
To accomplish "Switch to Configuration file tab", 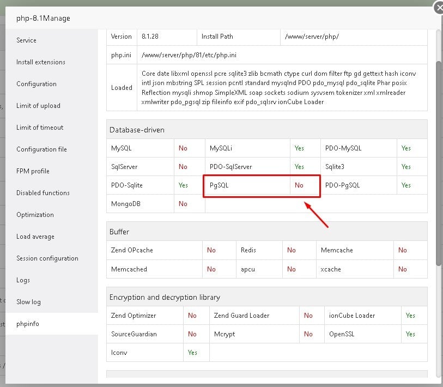I will click(x=41, y=149).
